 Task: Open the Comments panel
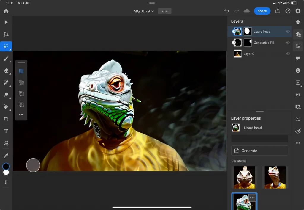[298, 58]
